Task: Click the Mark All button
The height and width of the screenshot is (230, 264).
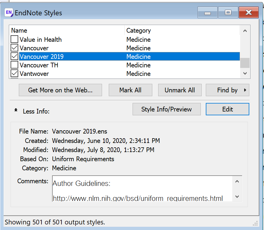Action: [x=130, y=90]
